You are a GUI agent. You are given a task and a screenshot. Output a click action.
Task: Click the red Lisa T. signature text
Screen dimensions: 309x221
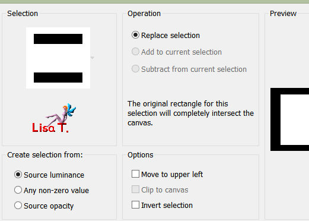tap(50, 128)
